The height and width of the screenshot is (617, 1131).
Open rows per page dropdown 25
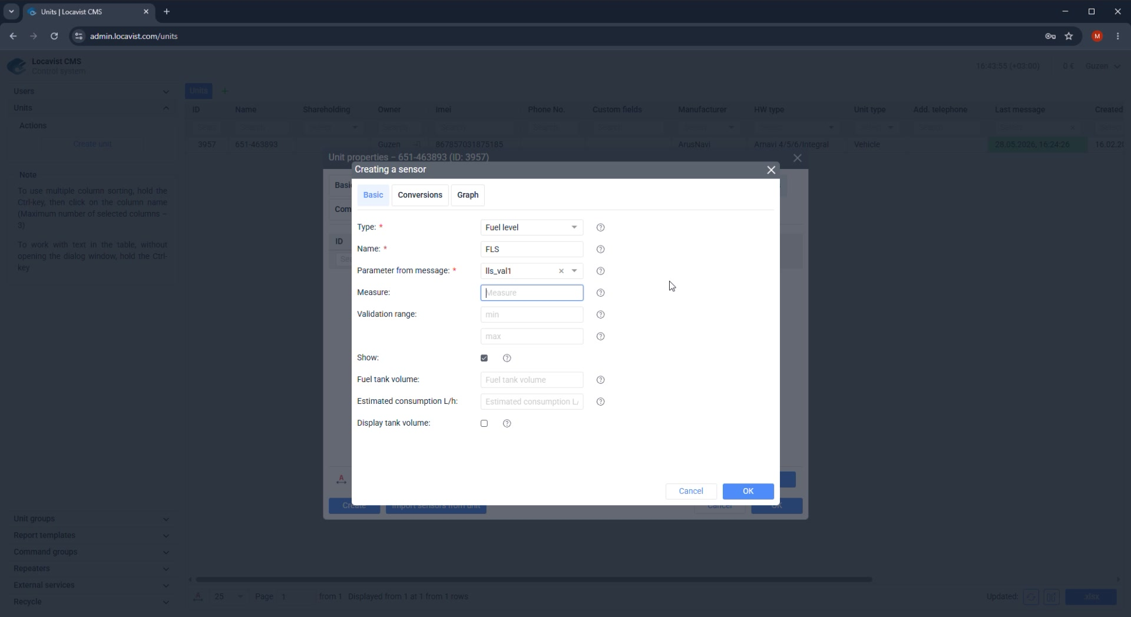point(229,597)
